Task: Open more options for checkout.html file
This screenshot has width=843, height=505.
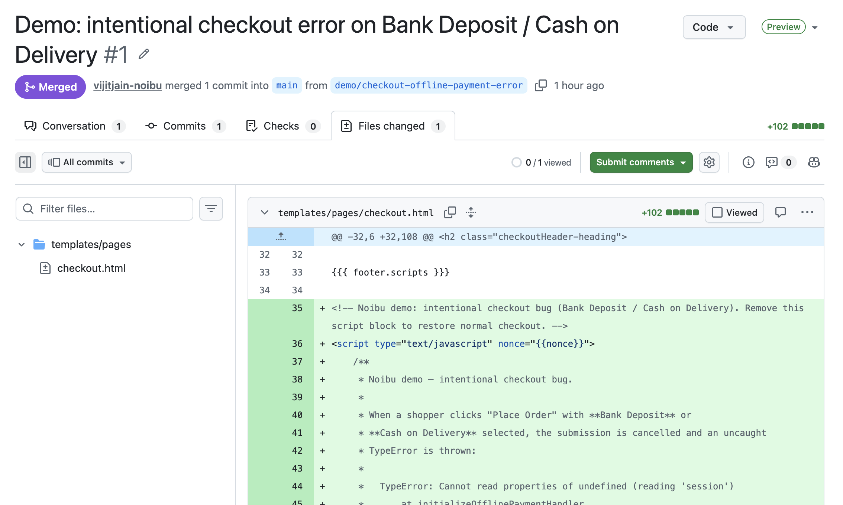Action: [807, 212]
